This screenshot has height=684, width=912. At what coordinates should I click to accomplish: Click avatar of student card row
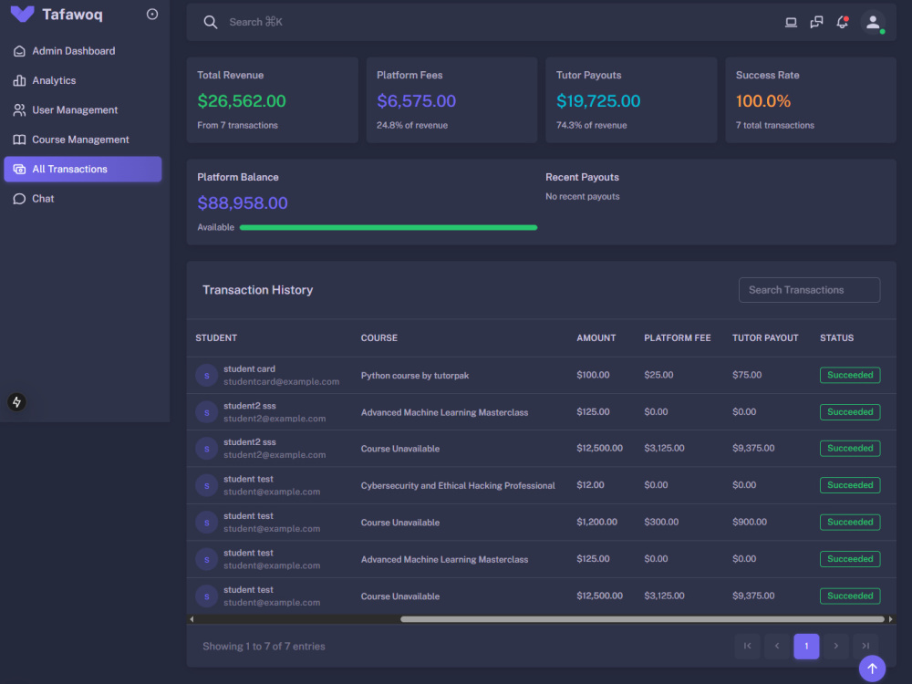pos(206,375)
